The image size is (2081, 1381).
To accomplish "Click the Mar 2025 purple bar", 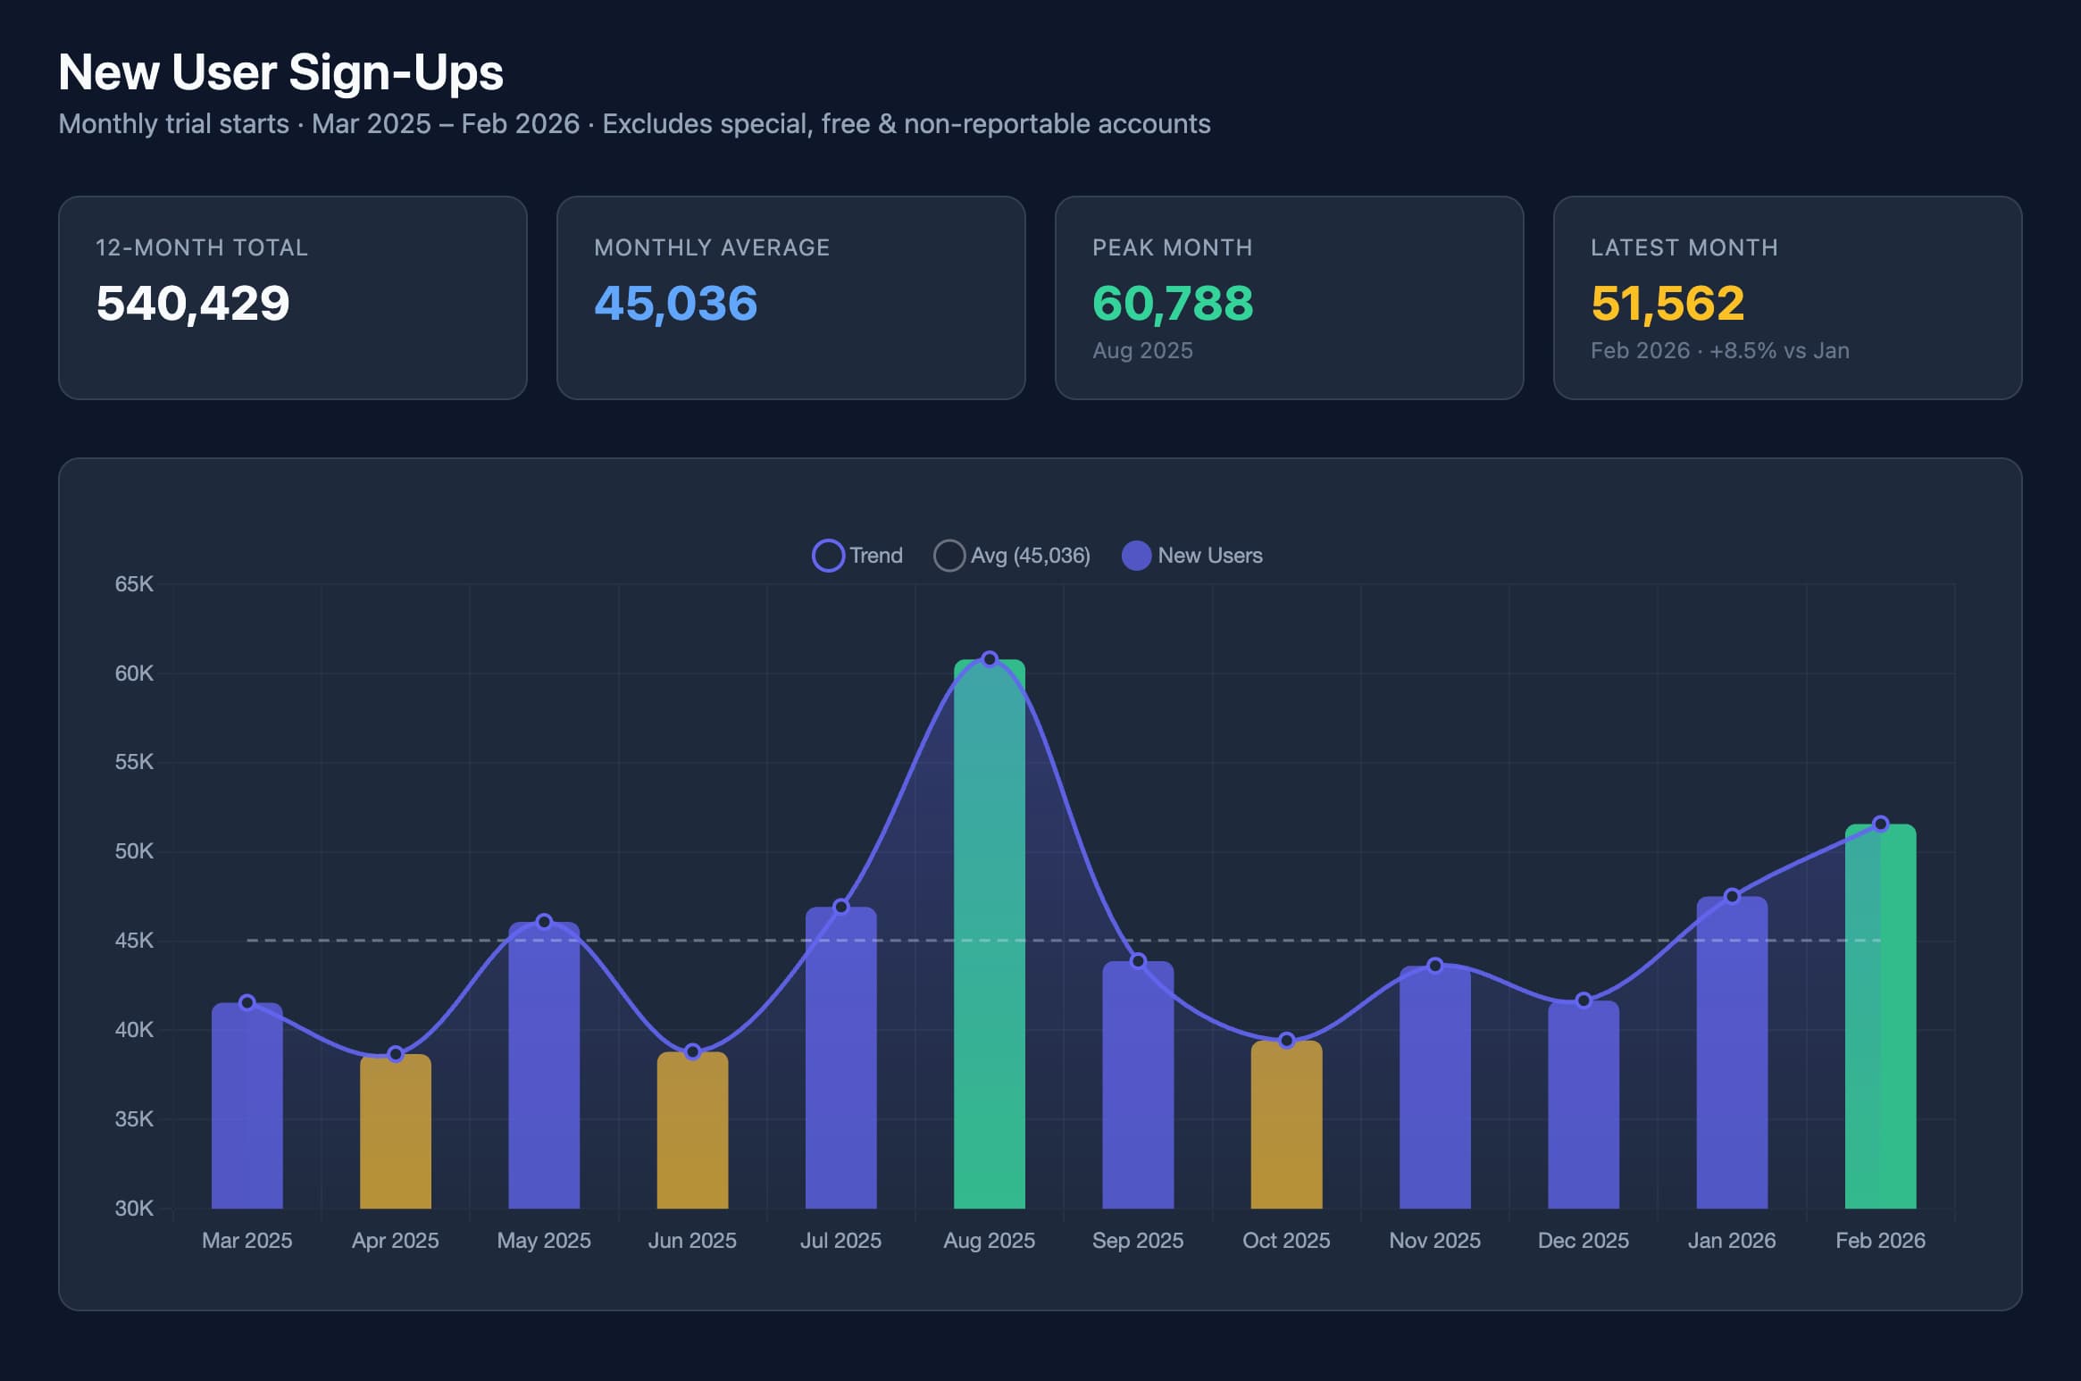I will point(247,1108).
